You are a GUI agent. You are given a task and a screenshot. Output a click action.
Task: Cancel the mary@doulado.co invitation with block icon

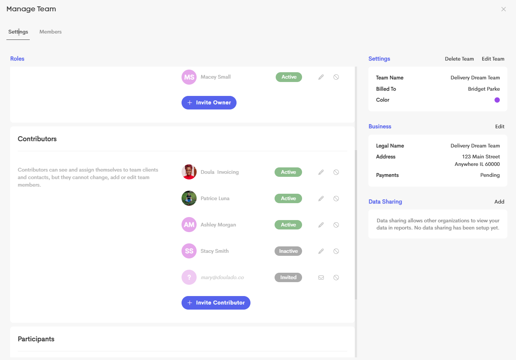(336, 278)
